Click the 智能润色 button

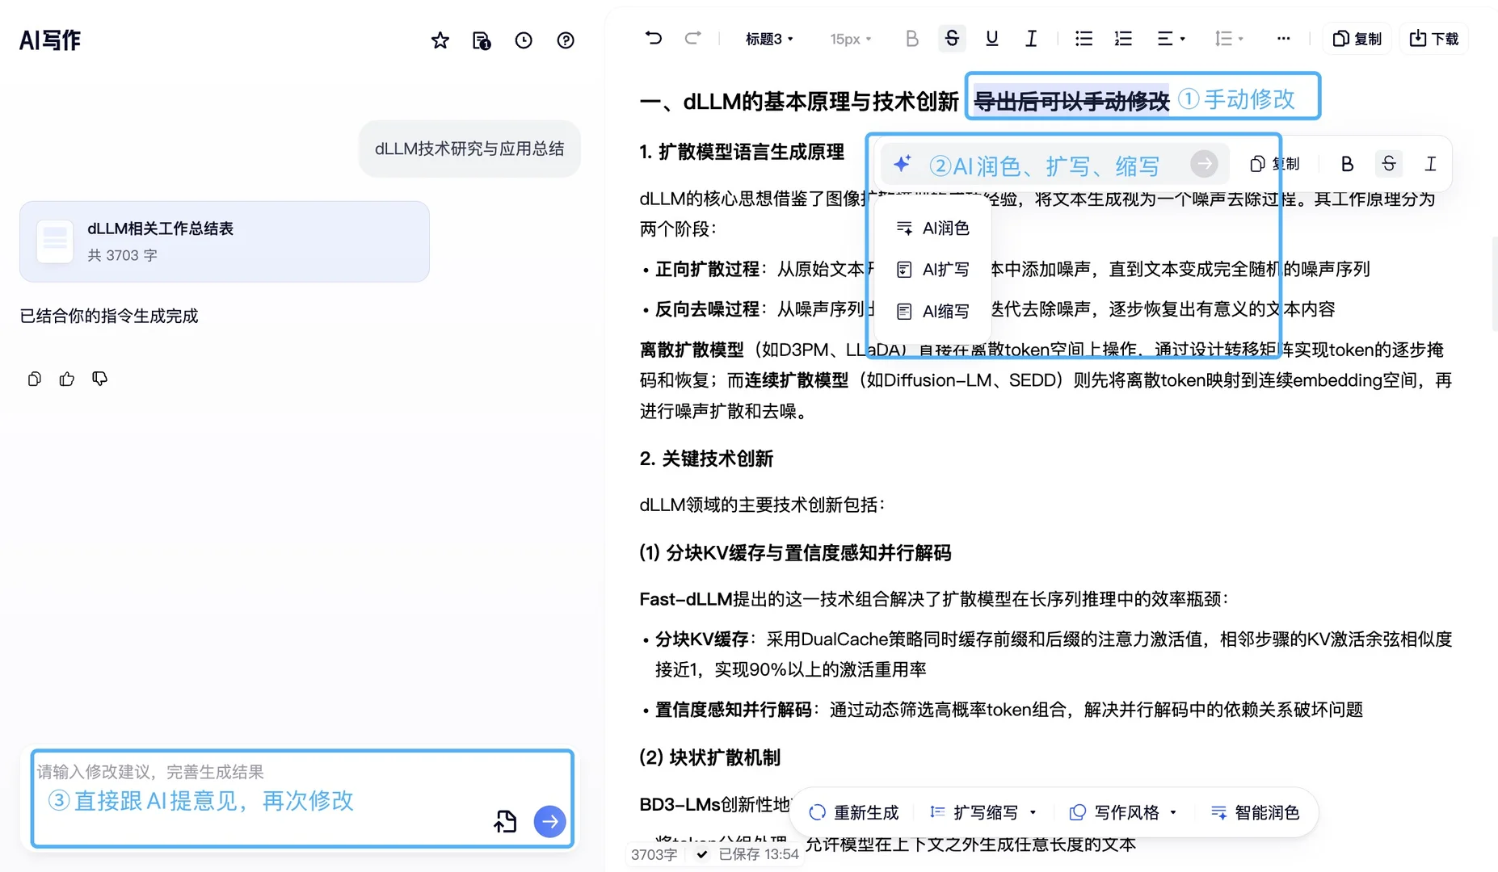click(x=1255, y=812)
